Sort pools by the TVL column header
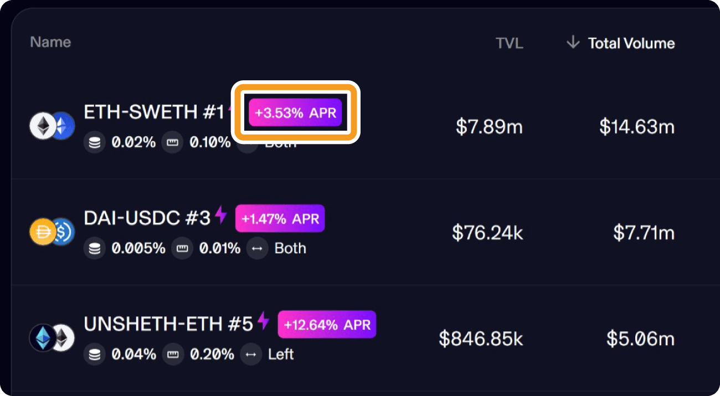 [x=510, y=43]
